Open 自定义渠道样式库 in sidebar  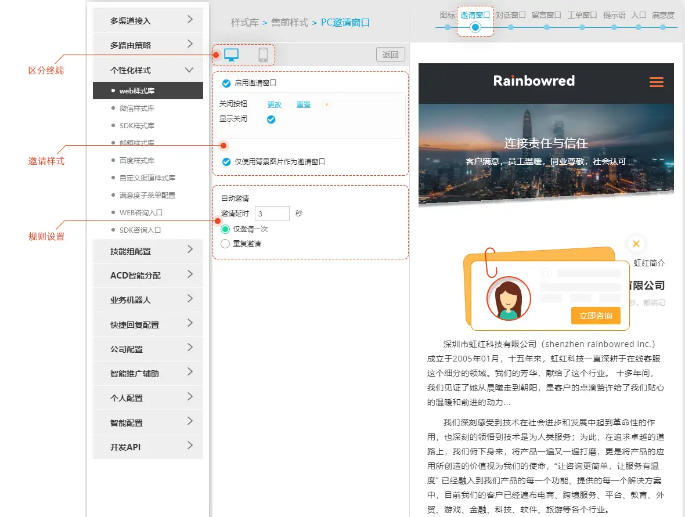tap(147, 178)
